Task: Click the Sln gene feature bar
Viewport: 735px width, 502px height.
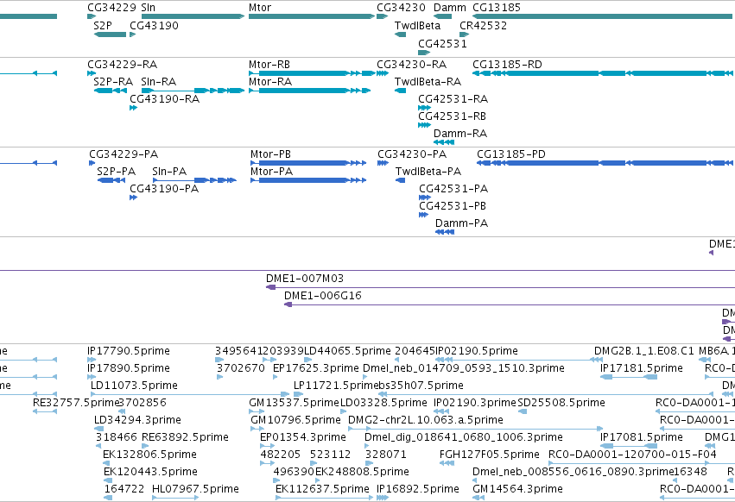Action: coord(193,16)
